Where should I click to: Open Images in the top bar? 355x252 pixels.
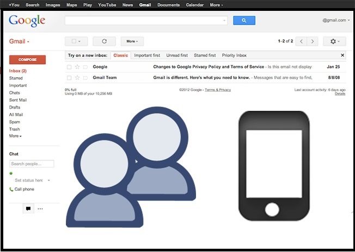click(53, 5)
